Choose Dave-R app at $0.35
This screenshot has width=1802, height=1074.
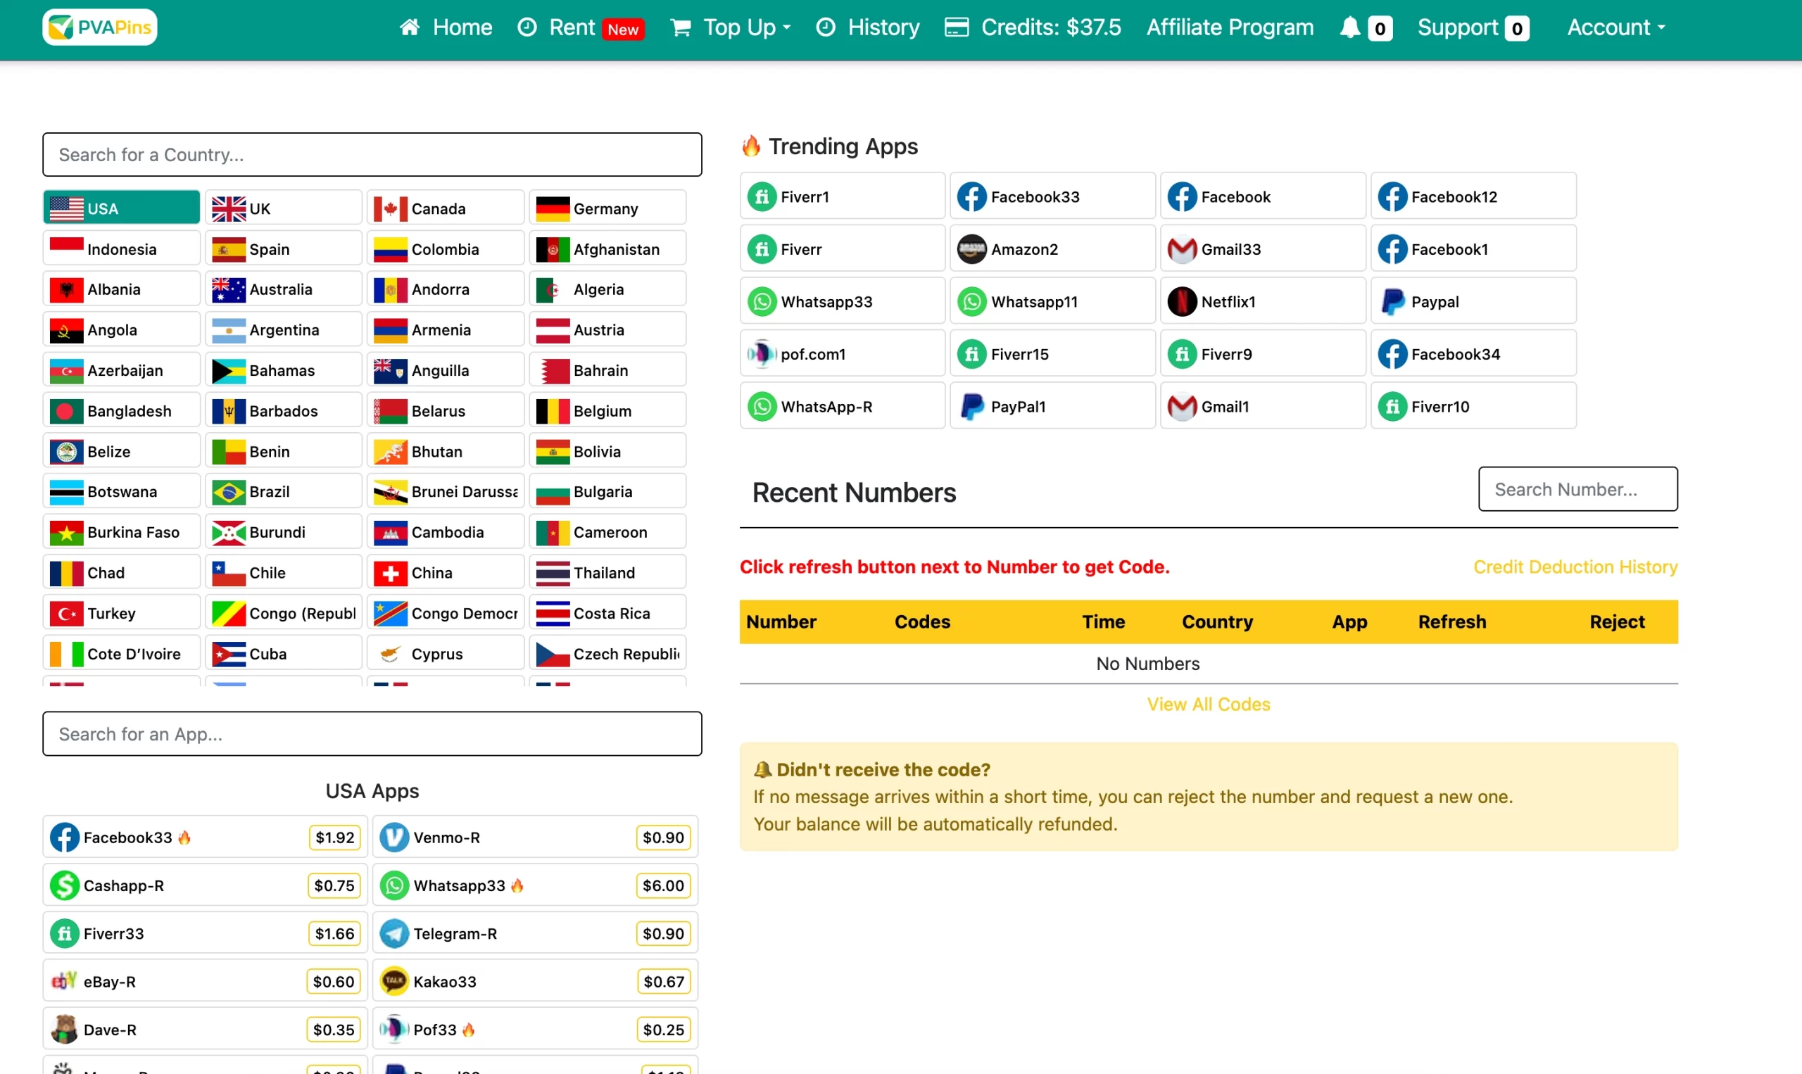tap(205, 1029)
